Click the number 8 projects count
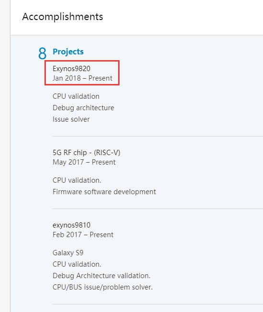The image size is (263, 312). click(42, 53)
